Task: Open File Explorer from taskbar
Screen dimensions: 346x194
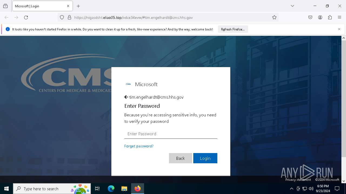Action: tap(124, 189)
